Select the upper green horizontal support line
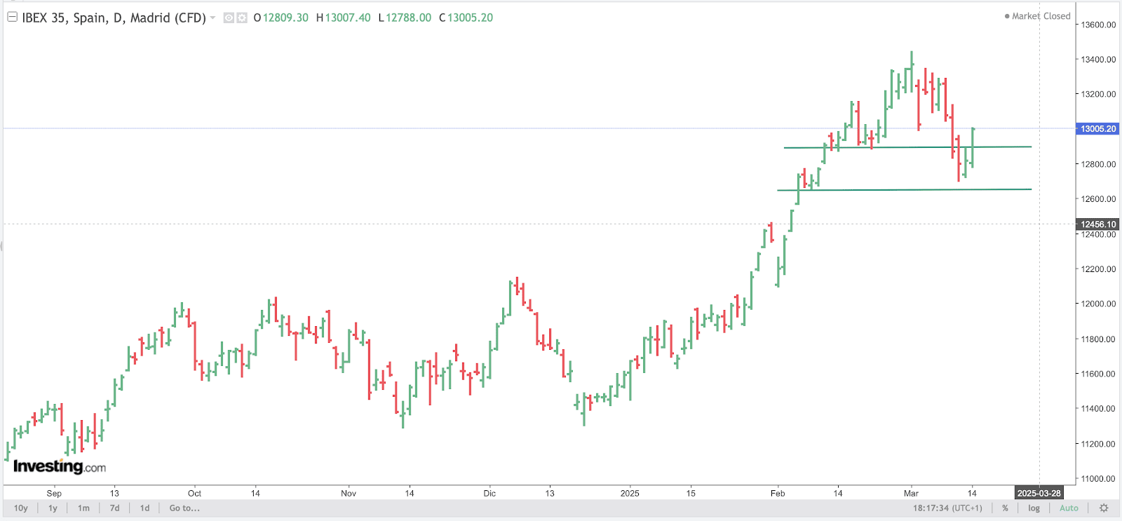Image resolution: width=1122 pixels, height=521 pixels. coord(907,147)
